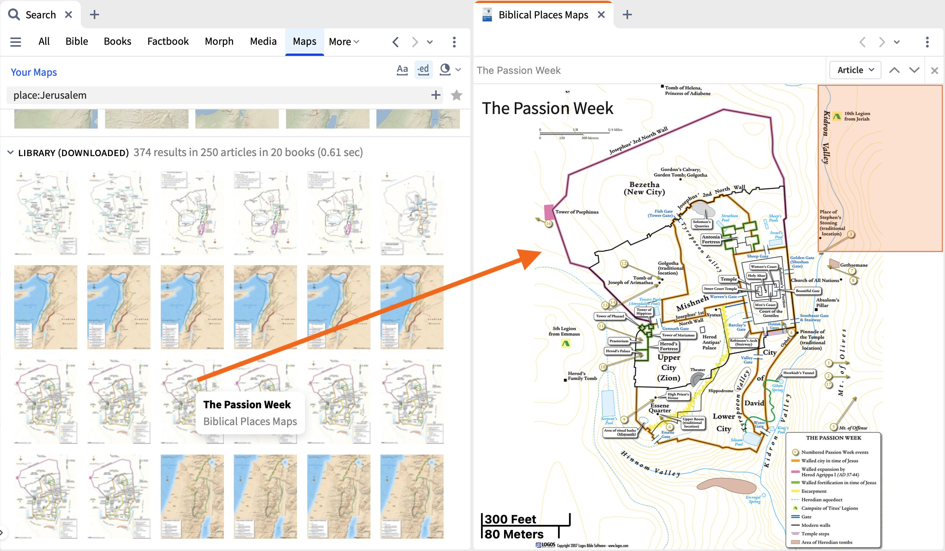Click the Church of All Nations label
Viewport: 945px width, 551px height.
tap(815, 280)
